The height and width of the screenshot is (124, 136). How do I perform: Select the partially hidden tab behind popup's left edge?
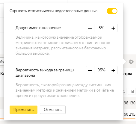2,62
